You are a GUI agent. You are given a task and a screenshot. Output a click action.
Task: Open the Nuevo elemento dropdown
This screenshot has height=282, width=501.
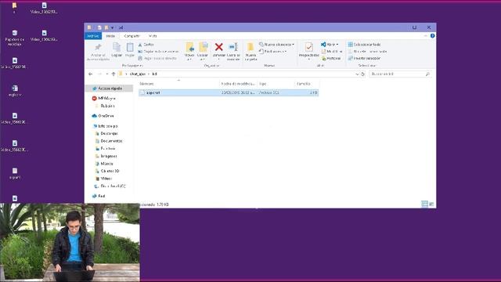[276, 45]
